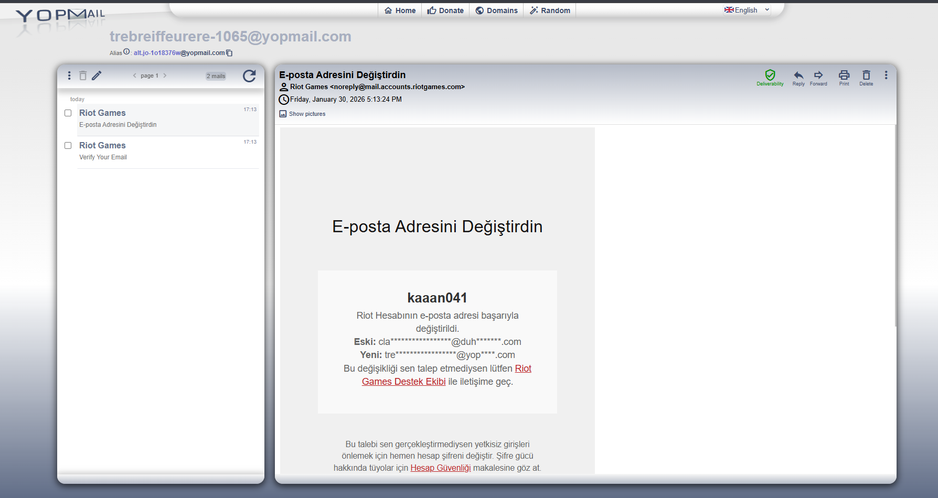Open the message three-dot more options menu
The height and width of the screenshot is (498, 938).
[886, 75]
